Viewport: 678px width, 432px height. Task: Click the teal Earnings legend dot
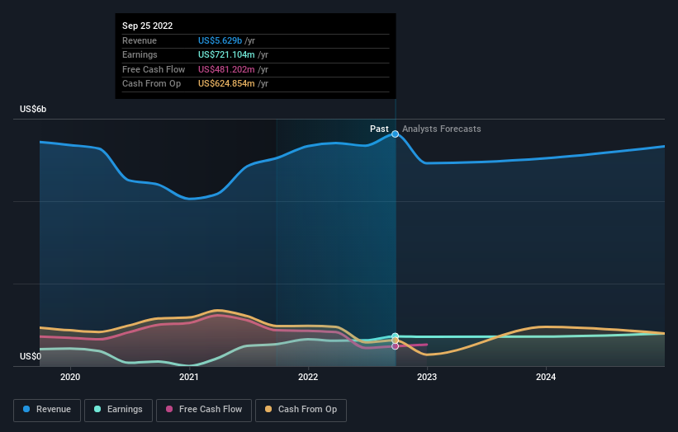tap(97, 409)
